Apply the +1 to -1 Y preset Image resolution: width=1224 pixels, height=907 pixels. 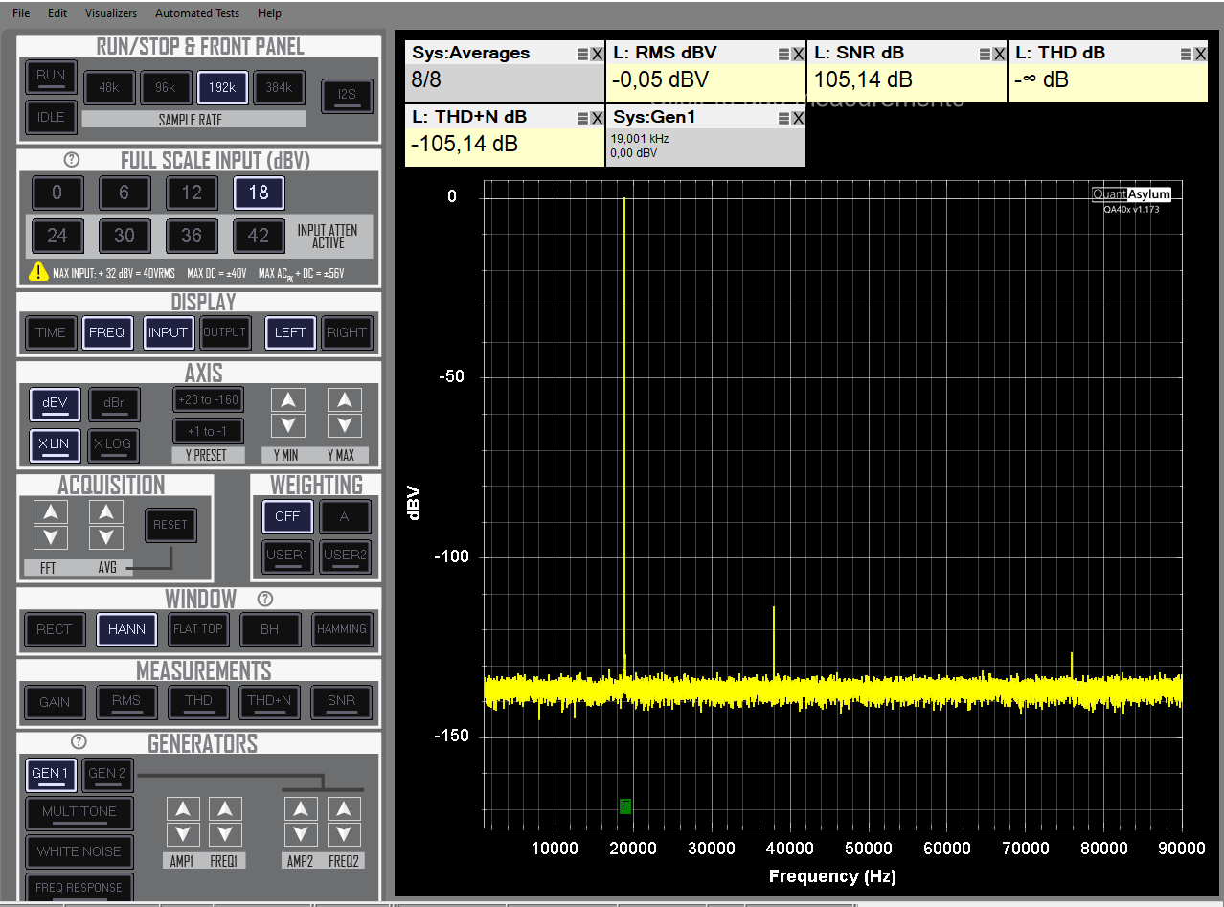point(208,431)
